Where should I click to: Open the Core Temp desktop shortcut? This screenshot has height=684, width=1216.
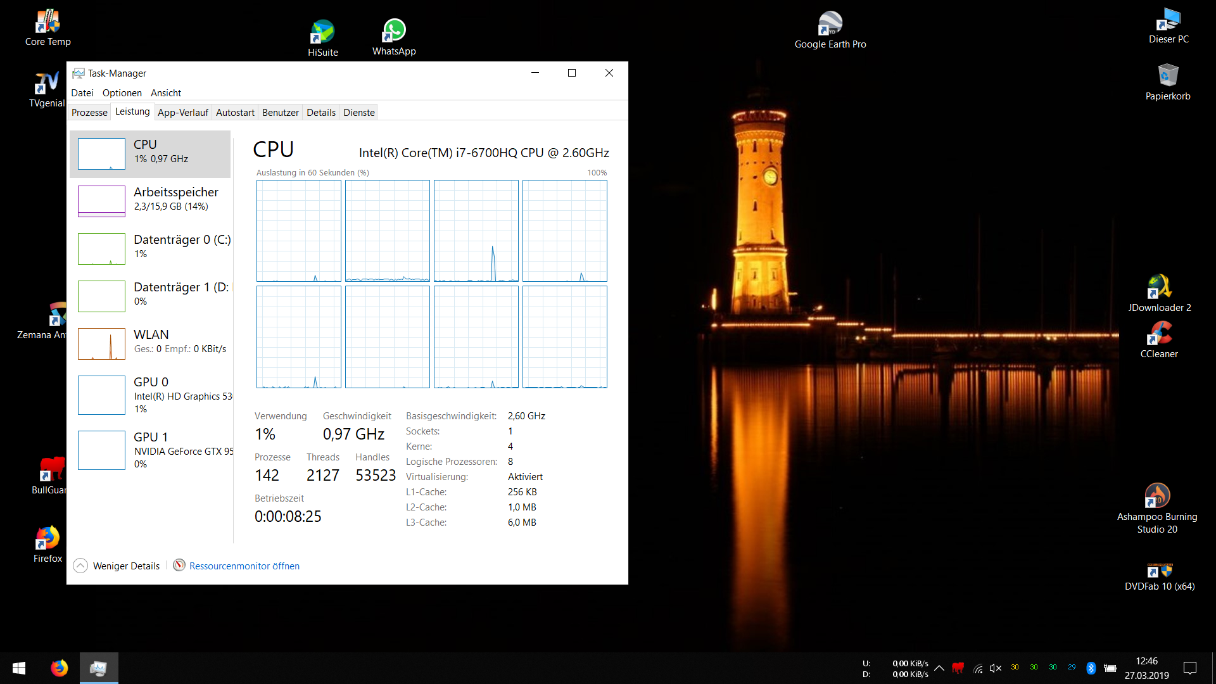click(47, 28)
